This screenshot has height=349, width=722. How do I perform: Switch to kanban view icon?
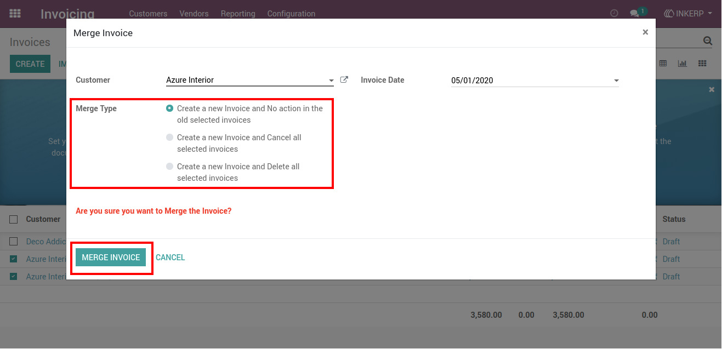(x=702, y=64)
